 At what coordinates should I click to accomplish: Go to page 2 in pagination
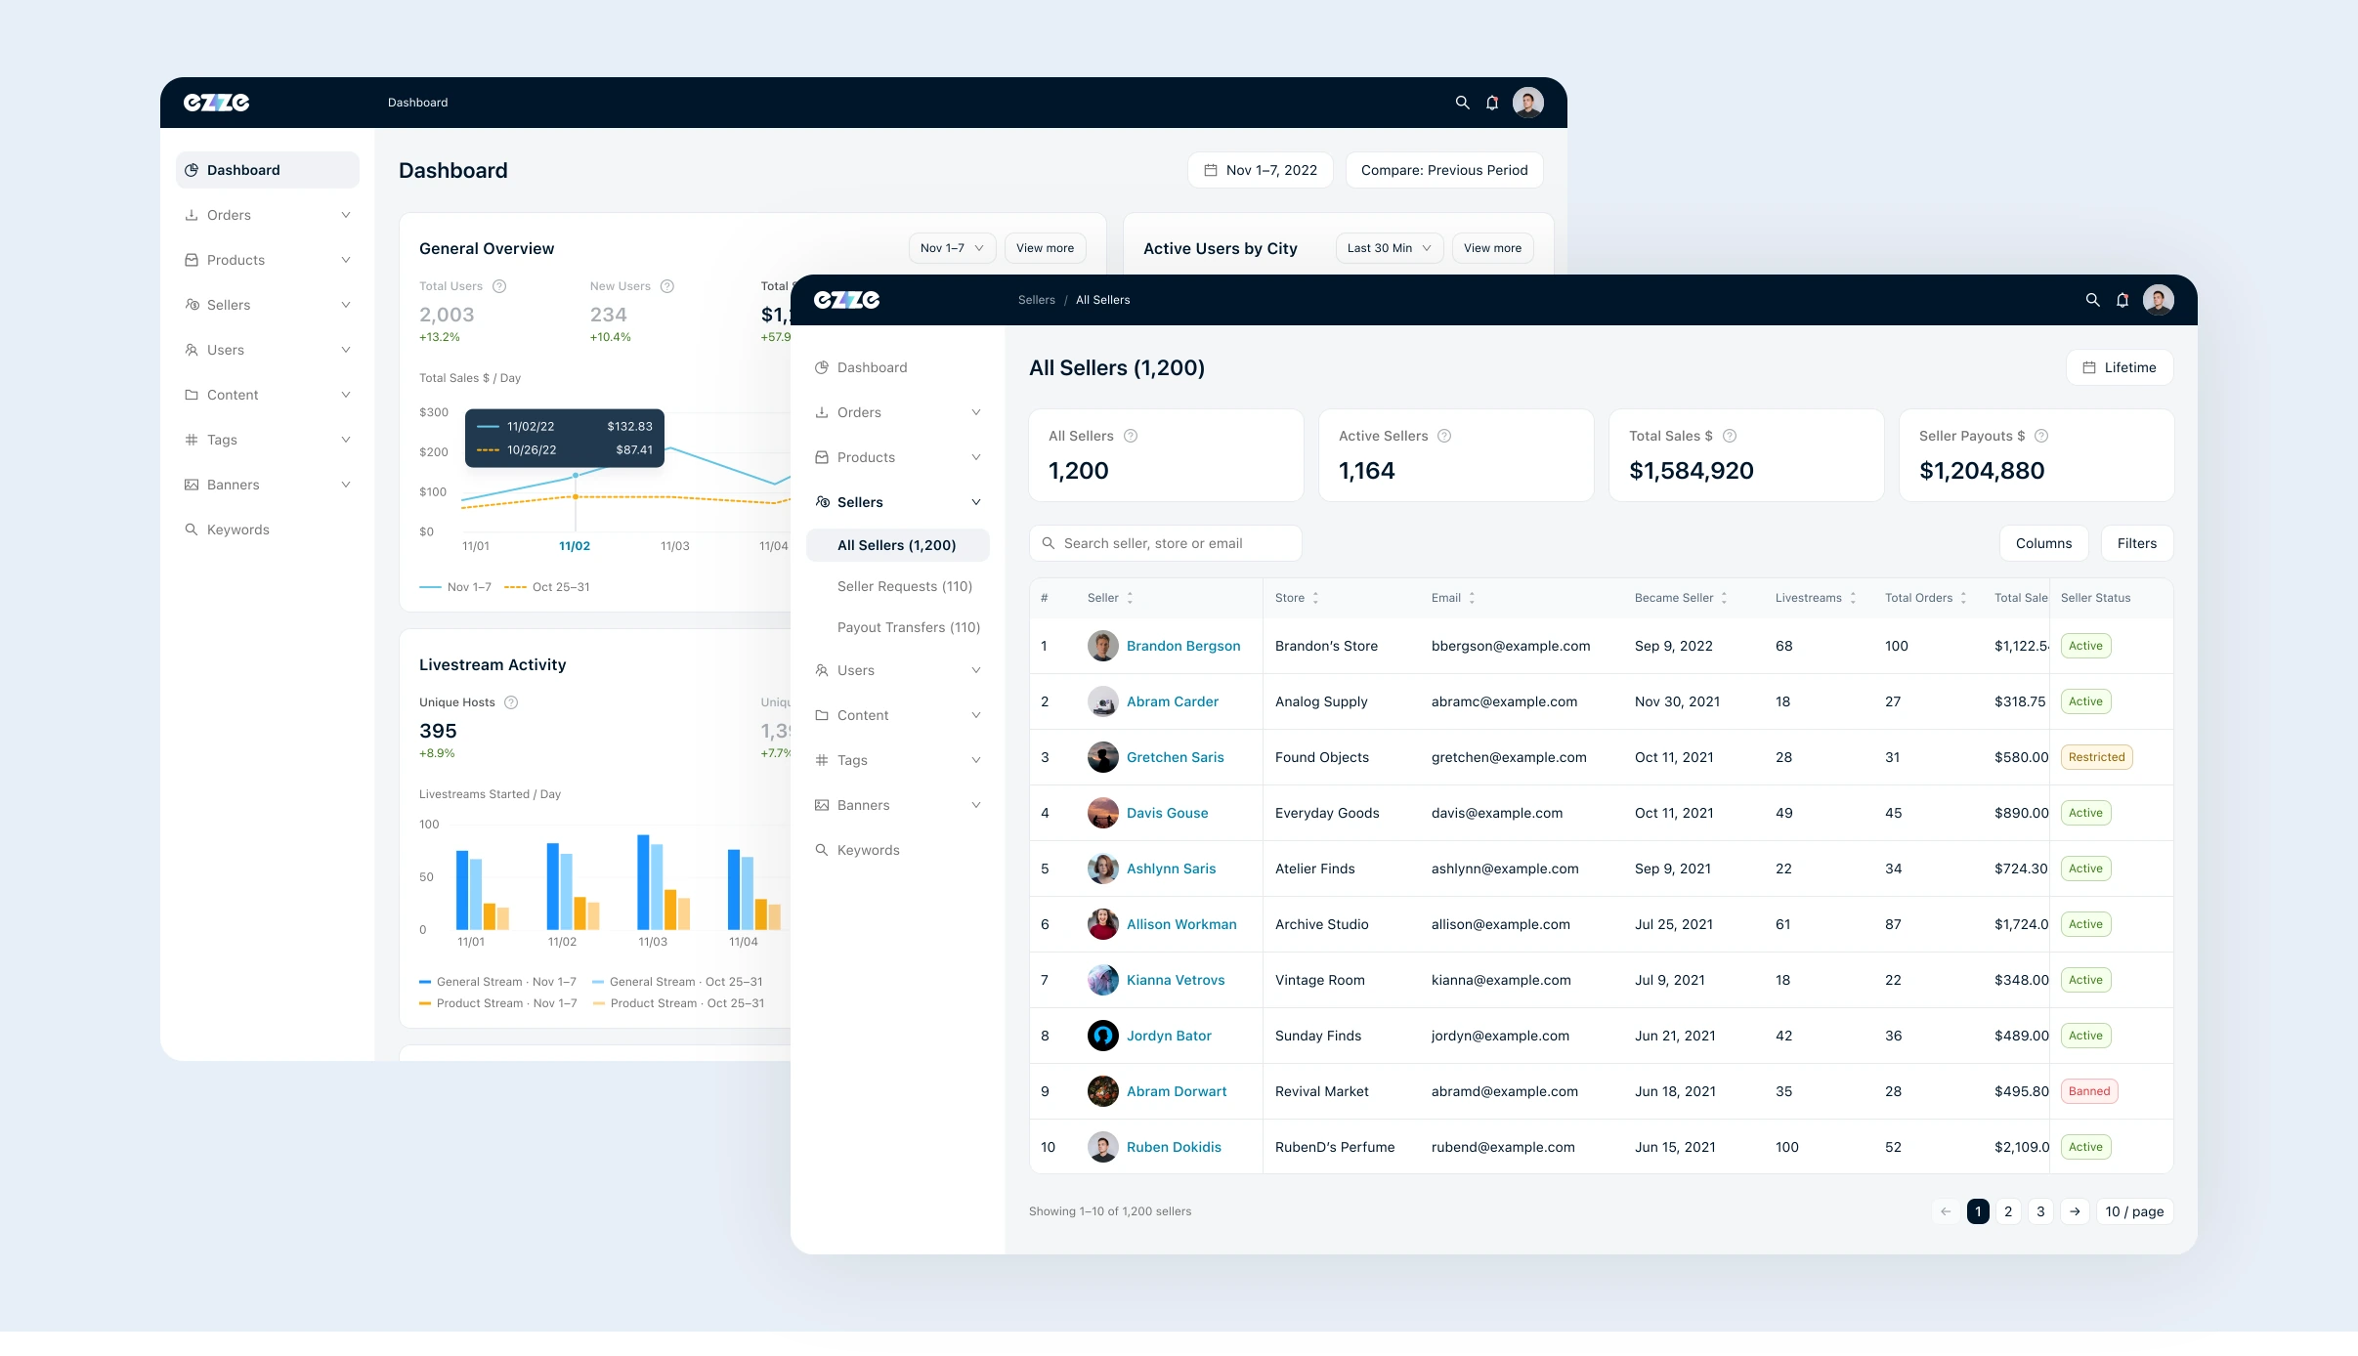click(x=2008, y=1211)
